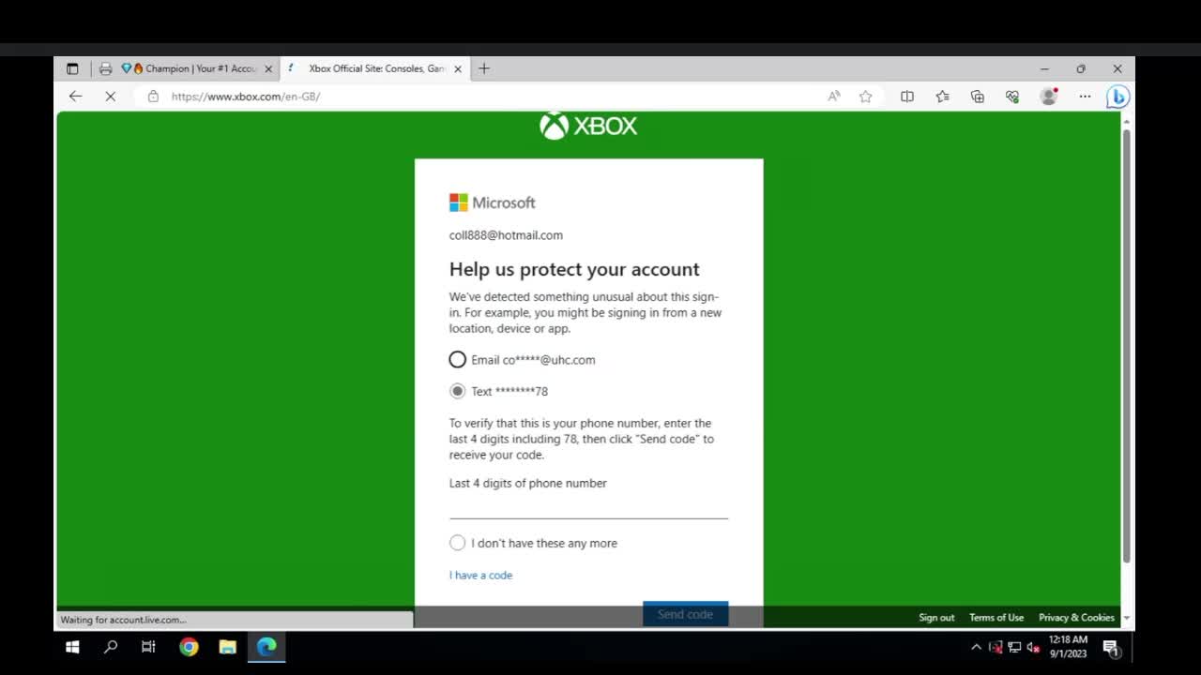Viewport: 1201px width, 675px height.
Task: Open Settings and more ellipsis menu
Action: click(1085, 97)
